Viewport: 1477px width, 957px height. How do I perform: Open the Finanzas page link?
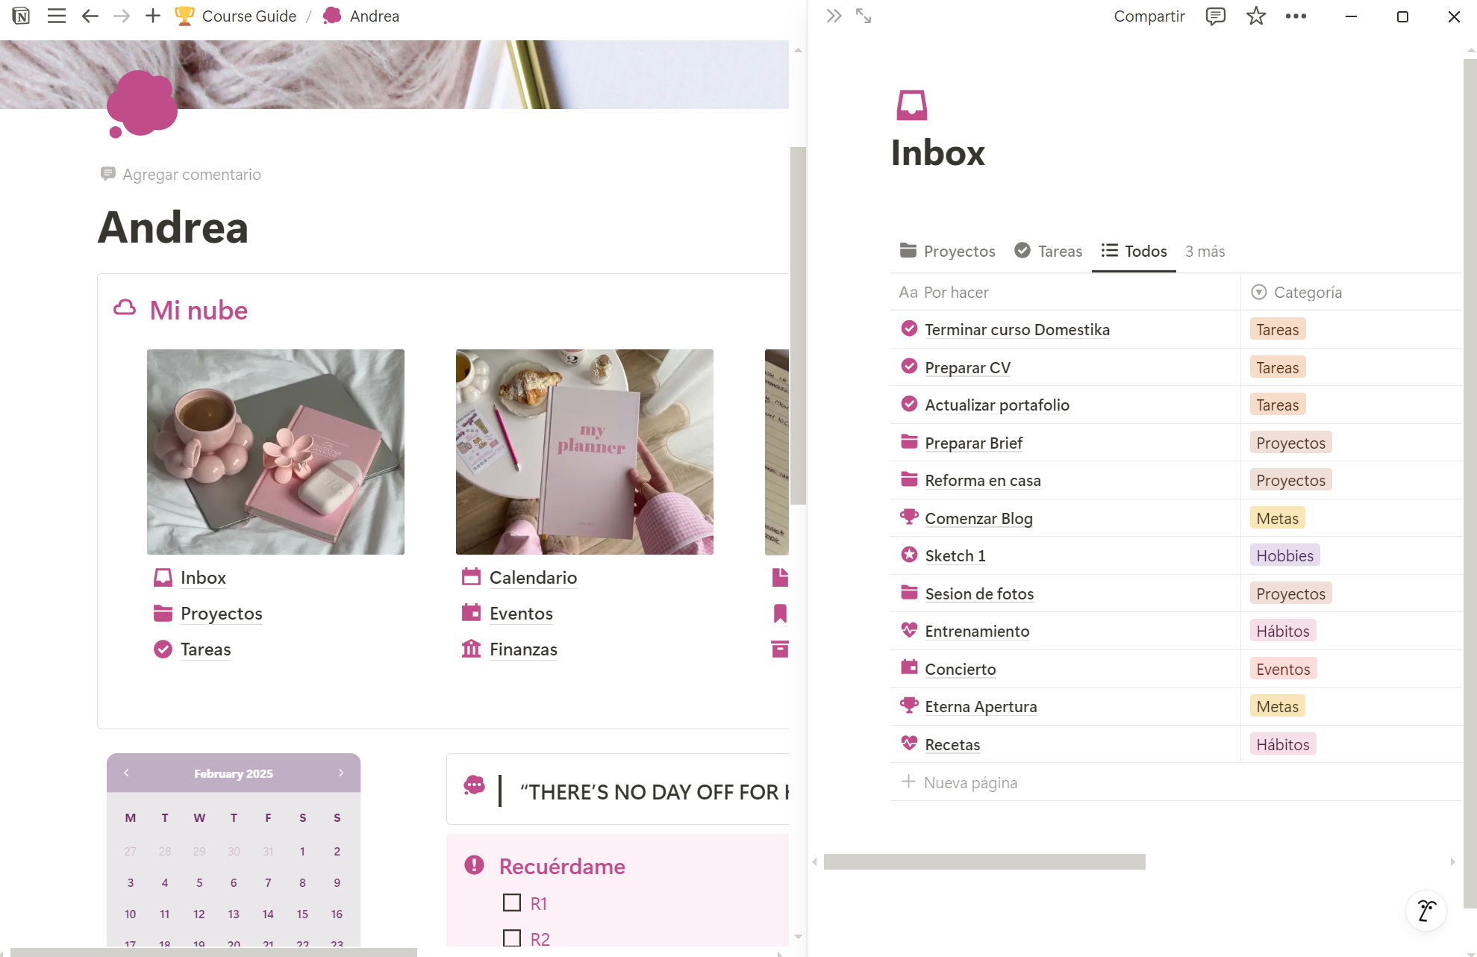(523, 649)
